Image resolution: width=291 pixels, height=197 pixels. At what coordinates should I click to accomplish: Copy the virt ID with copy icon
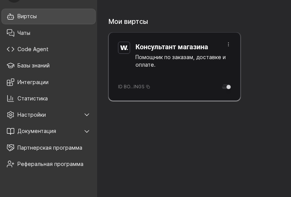[x=148, y=87]
